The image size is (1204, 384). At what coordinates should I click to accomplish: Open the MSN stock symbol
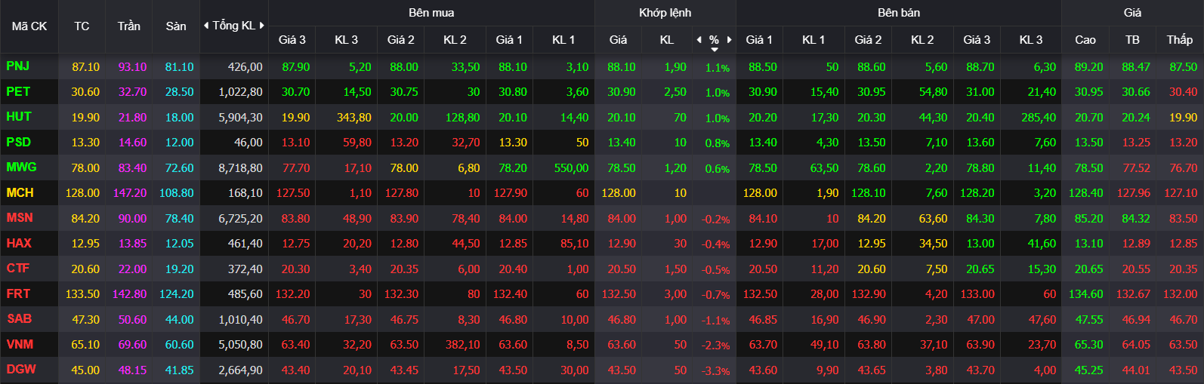20,218
